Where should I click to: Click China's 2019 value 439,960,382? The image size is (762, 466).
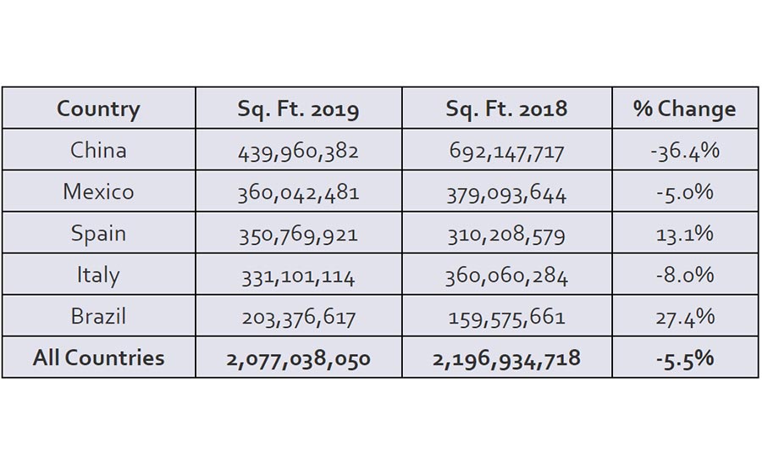(298, 152)
